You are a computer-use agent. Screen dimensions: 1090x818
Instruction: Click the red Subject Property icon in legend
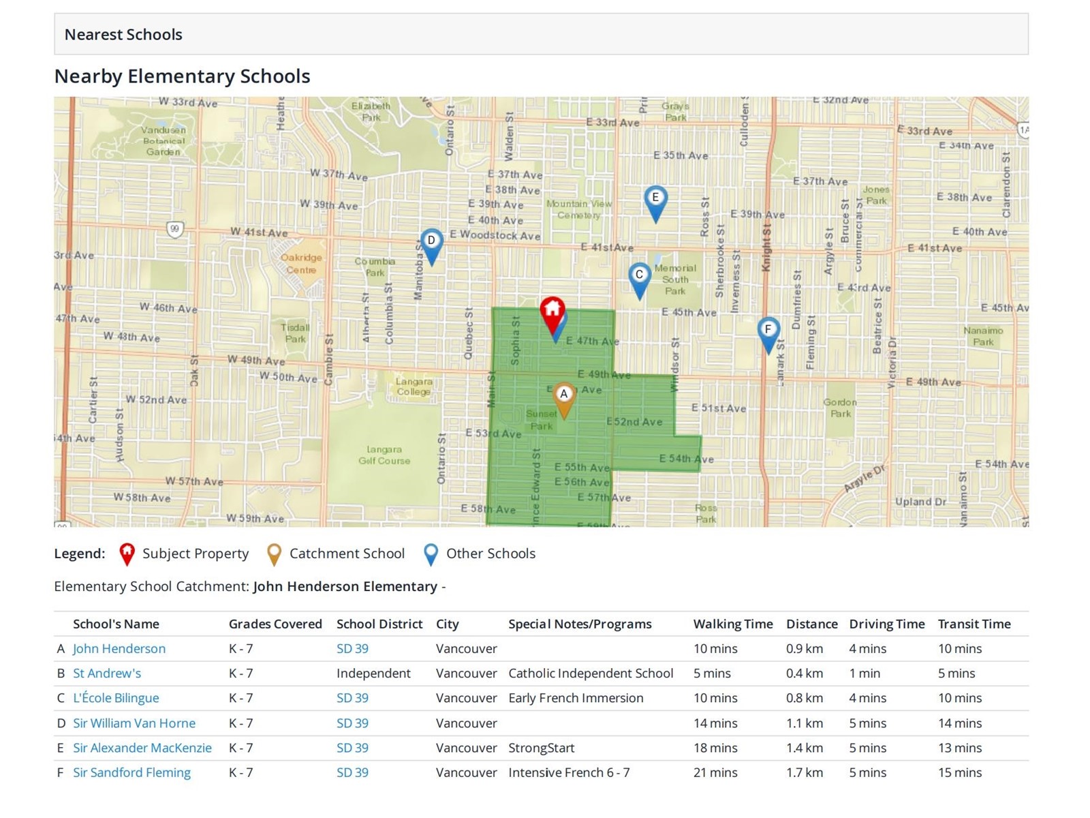(127, 554)
